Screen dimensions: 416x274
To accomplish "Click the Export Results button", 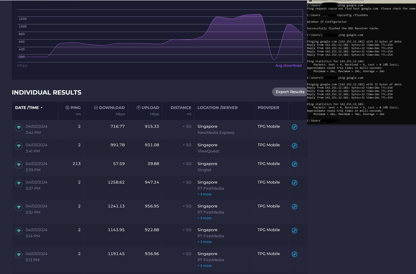I will (290, 92).
